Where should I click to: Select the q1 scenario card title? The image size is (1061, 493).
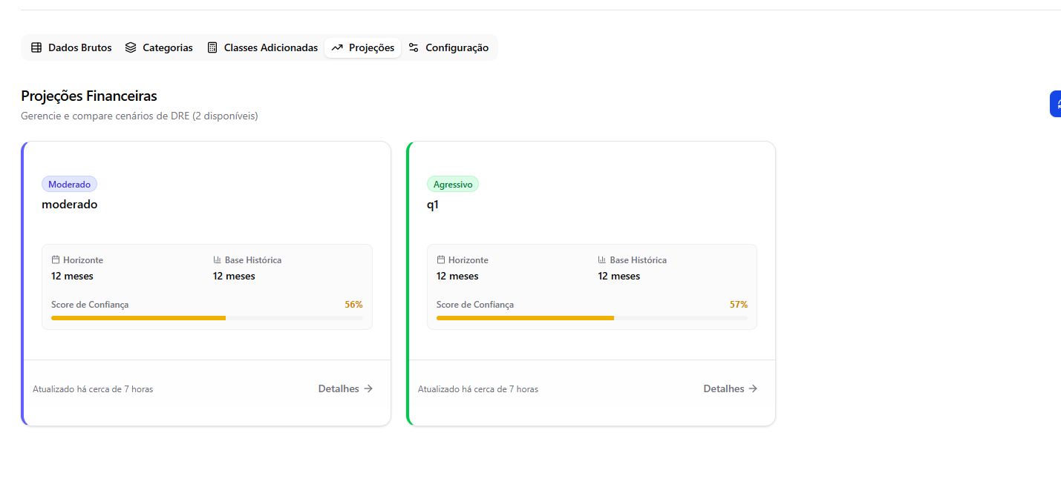[433, 205]
